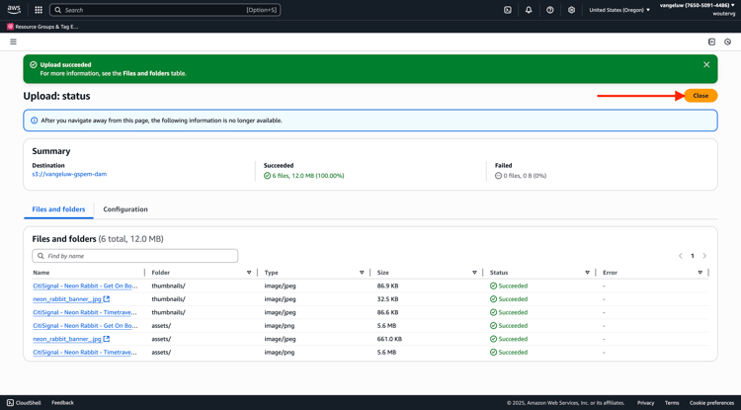Open the settings gear icon
This screenshot has width=741, height=410.
click(x=571, y=10)
